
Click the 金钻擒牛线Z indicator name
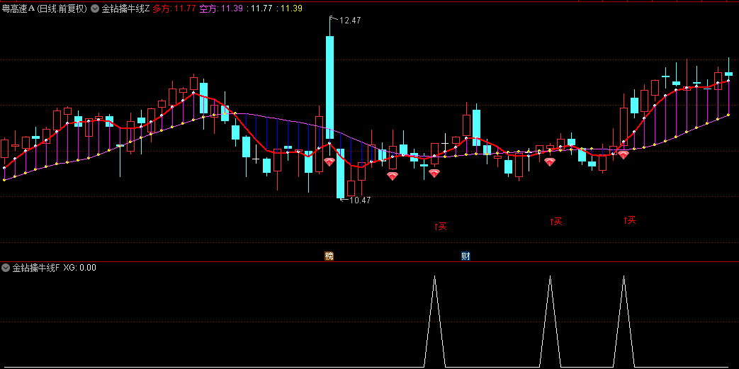[125, 9]
